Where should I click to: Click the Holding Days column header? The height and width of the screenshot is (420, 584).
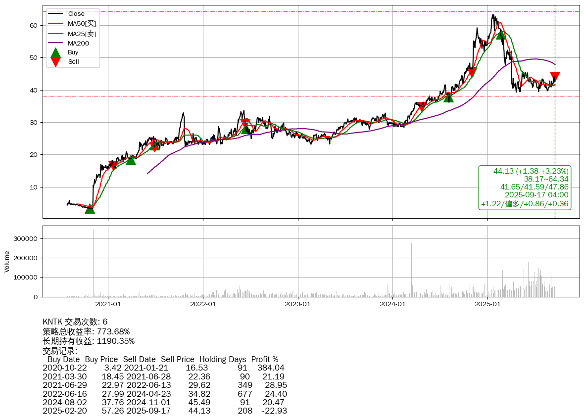tap(223, 360)
